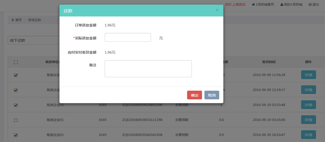Viewport: 325px width, 142px height.
Task: Toggle checkbox for 2016-09-20 16:10:47 row
Action: point(16,135)
